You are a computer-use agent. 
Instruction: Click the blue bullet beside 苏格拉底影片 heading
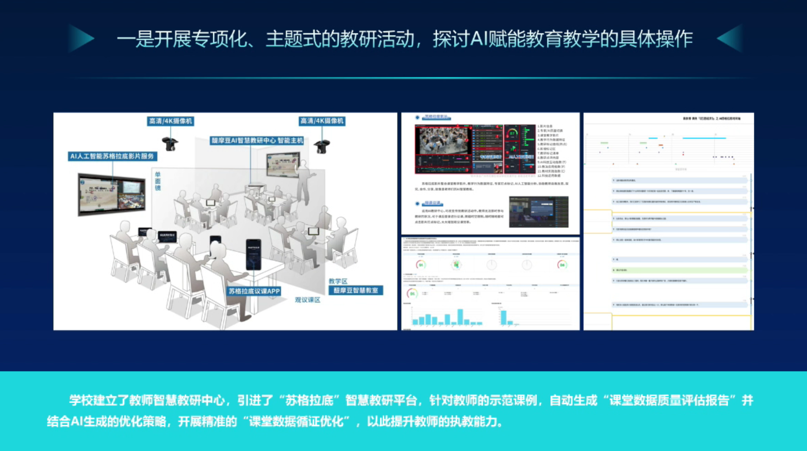point(417,118)
